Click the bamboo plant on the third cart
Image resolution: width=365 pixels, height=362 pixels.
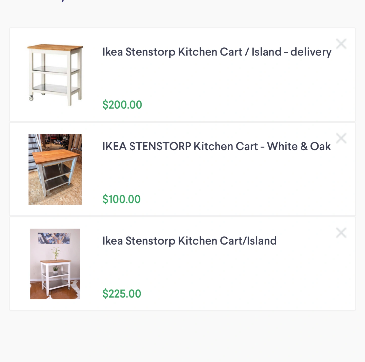pyautogui.click(x=56, y=253)
